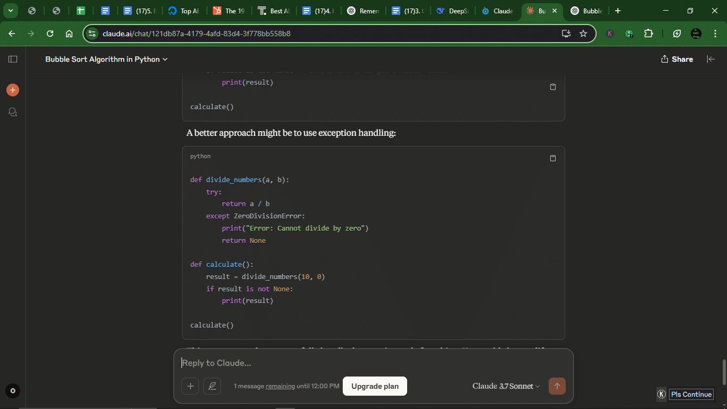Click the "except ZeroDivisionError:" code line
Viewport: 727px width, 409px height.
click(x=255, y=216)
